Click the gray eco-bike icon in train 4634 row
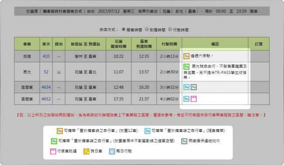The width and height of the screenshot is (284, 165). pos(194,87)
